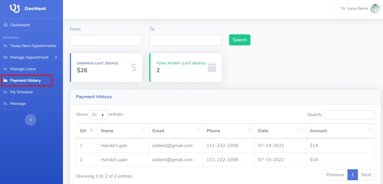The height and width of the screenshot is (184, 383).
Task: Click the chart icon beside My Schedule
Action: coord(5,92)
